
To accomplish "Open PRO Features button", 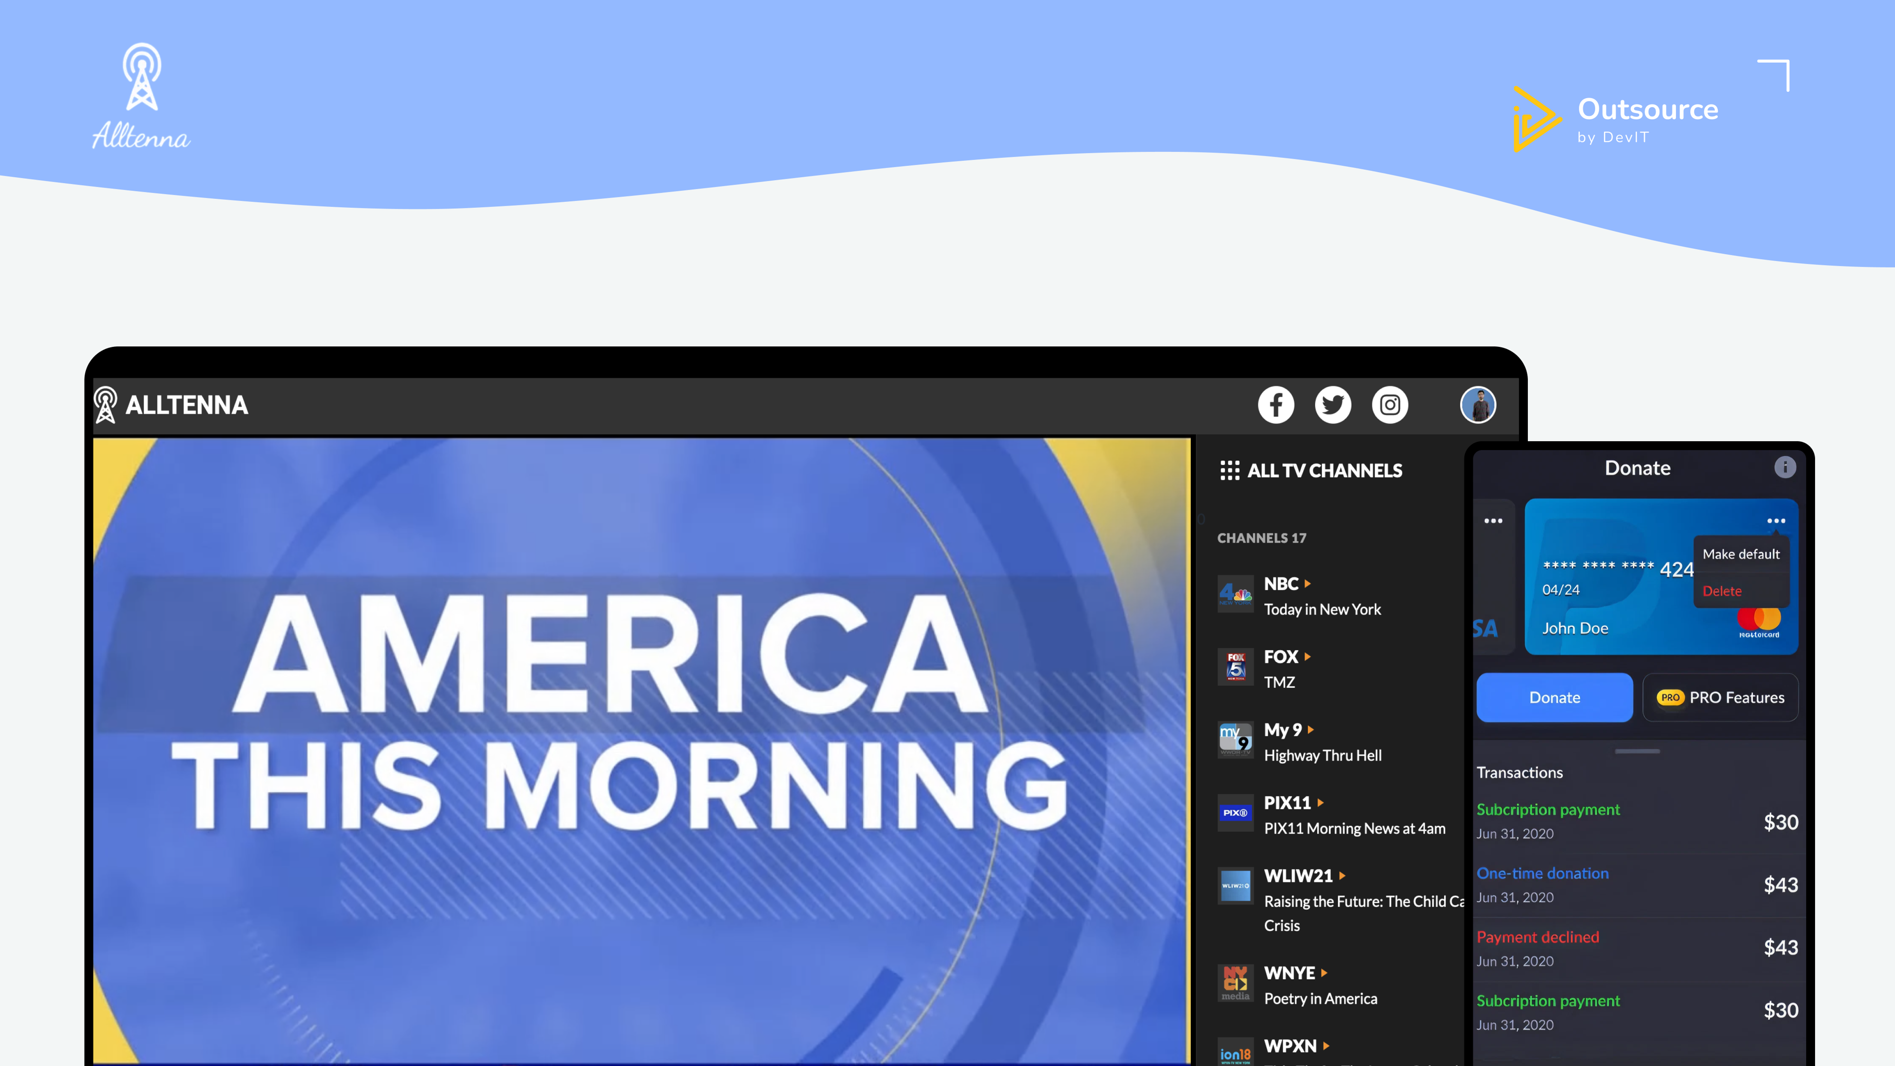I will (1720, 697).
